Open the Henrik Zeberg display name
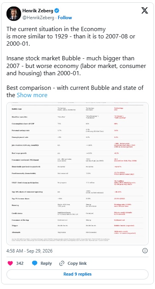This screenshot has width=155, height=289. pyautogui.click(x=38, y=11)
